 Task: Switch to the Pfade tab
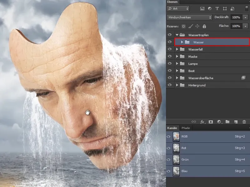(x=186, y=128)
